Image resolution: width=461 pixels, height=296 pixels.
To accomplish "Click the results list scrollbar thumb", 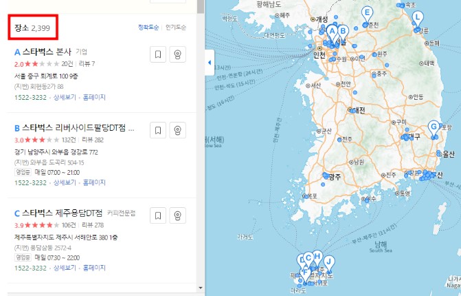I will tap(201, 6).
